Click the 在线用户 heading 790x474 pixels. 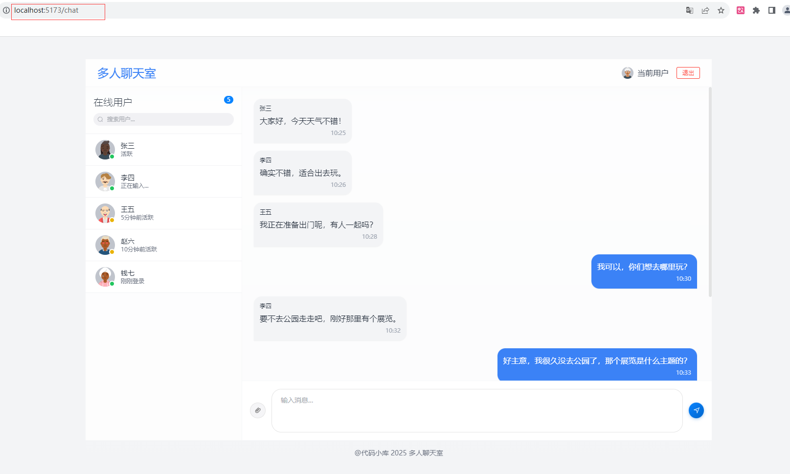tap(113, 102)
